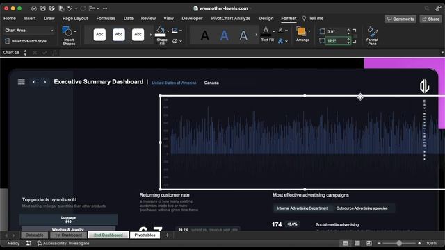Expand the Shape Effects dropdown arrow
Screen dimensions: 445x250
(x=181, y=42)
